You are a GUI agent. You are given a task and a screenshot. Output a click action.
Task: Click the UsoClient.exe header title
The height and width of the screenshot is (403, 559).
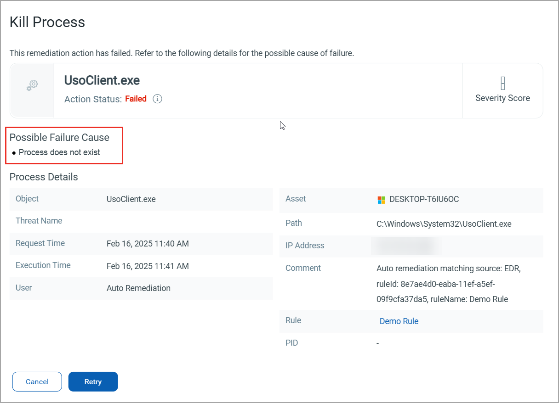(x=102, y=80)
